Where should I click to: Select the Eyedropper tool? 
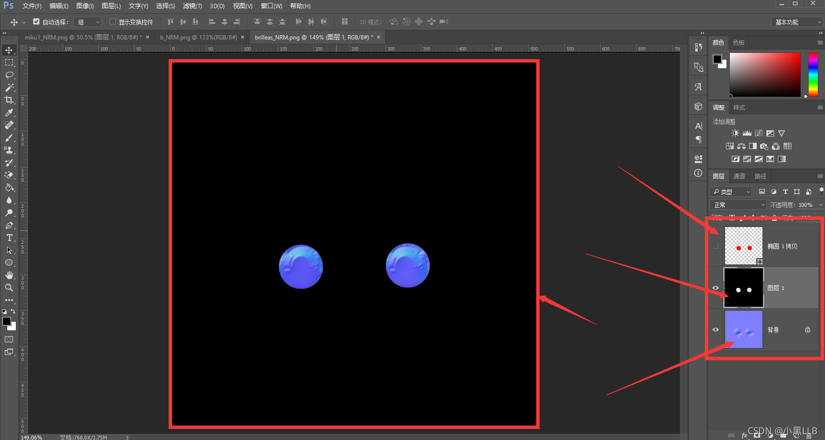[x=9, y=113]
